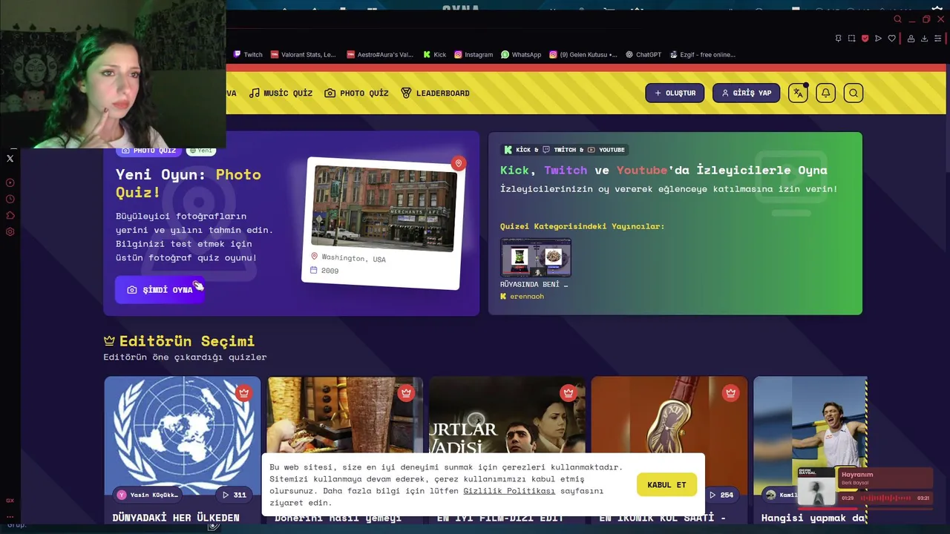Screen dimensions: 950x534
Task: Click the Kick & Twitch & YouTube badge
Action: coord(565,150)
